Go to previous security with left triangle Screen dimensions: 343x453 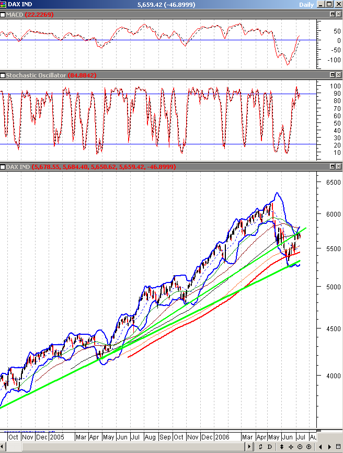coord(321,447)
